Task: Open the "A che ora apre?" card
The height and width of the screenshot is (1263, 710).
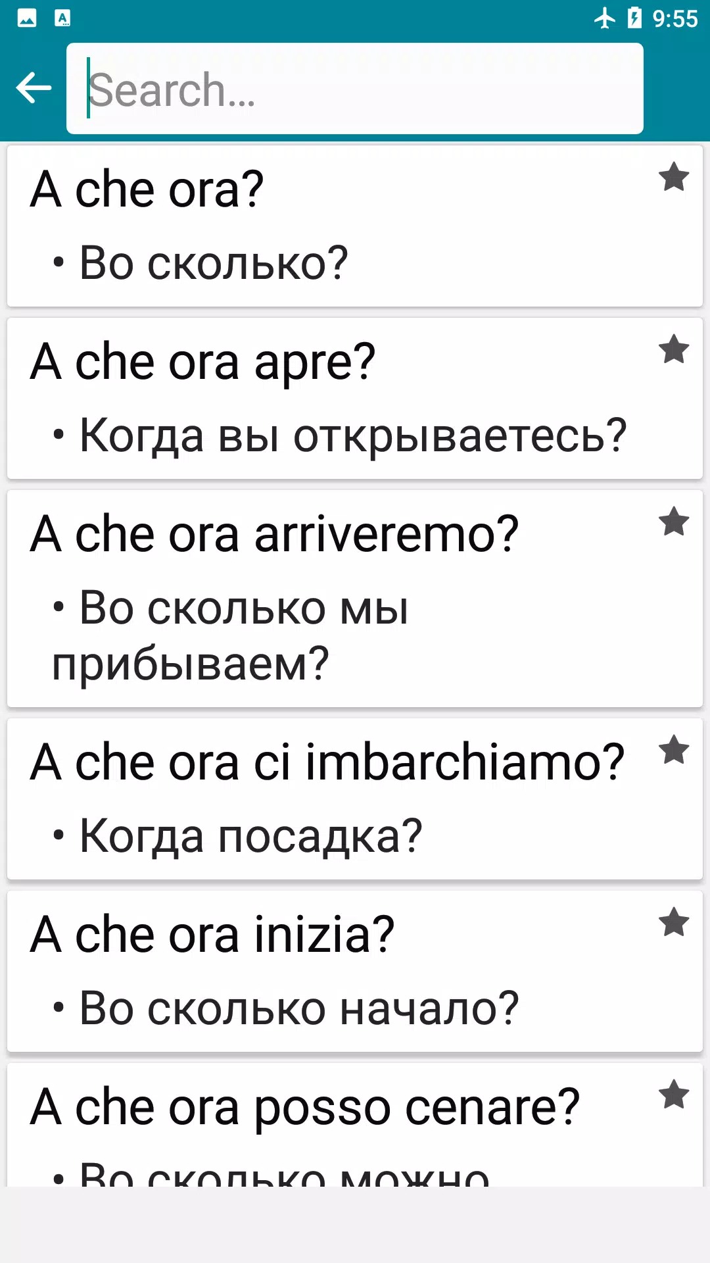Action: pos(203,362)
